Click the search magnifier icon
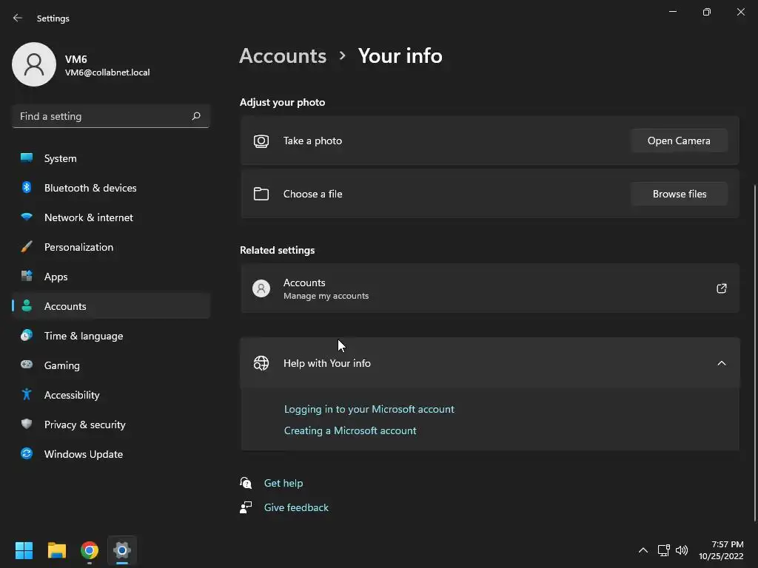This screenshot has height=568, width=758. 196,116
